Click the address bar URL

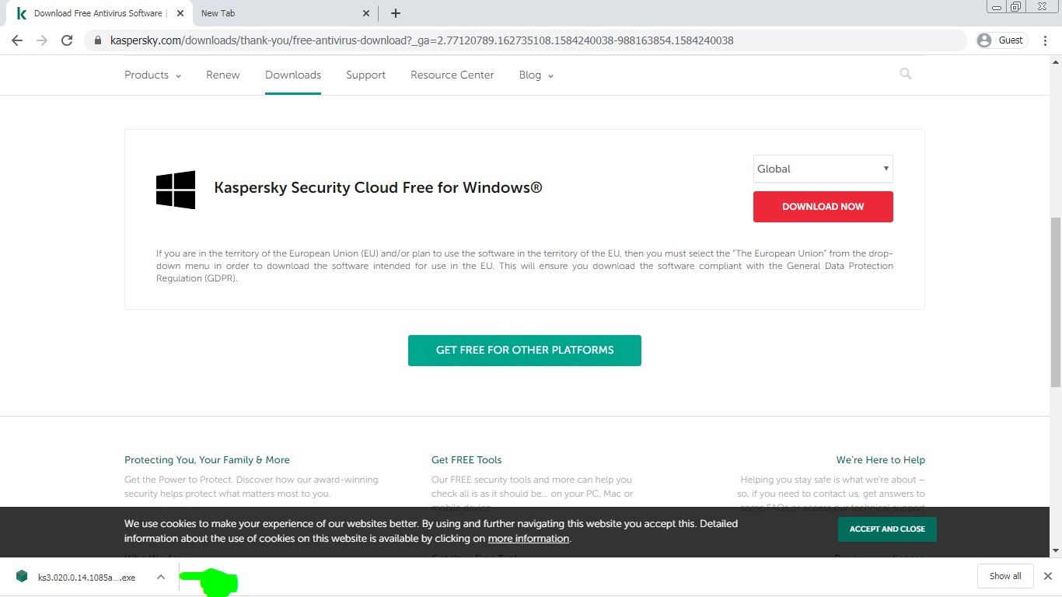pos(422,40)
